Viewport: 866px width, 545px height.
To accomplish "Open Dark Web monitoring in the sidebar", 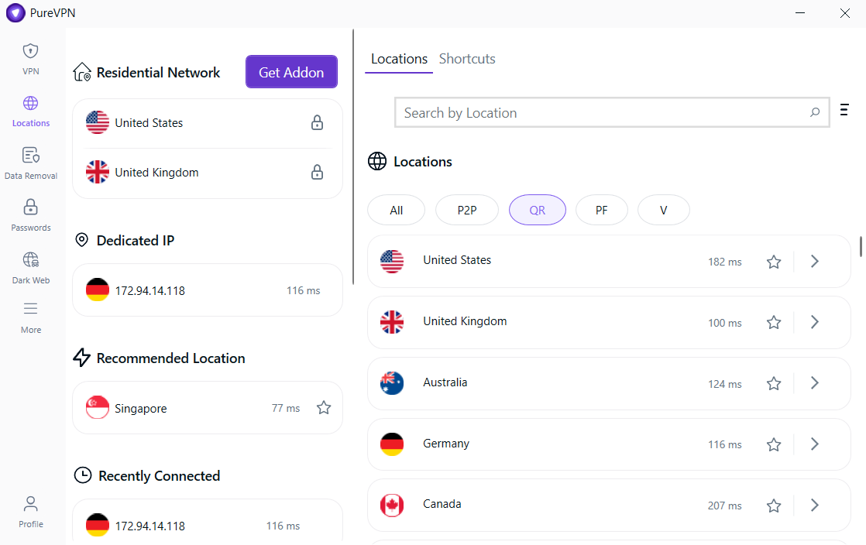I will 30,259.
